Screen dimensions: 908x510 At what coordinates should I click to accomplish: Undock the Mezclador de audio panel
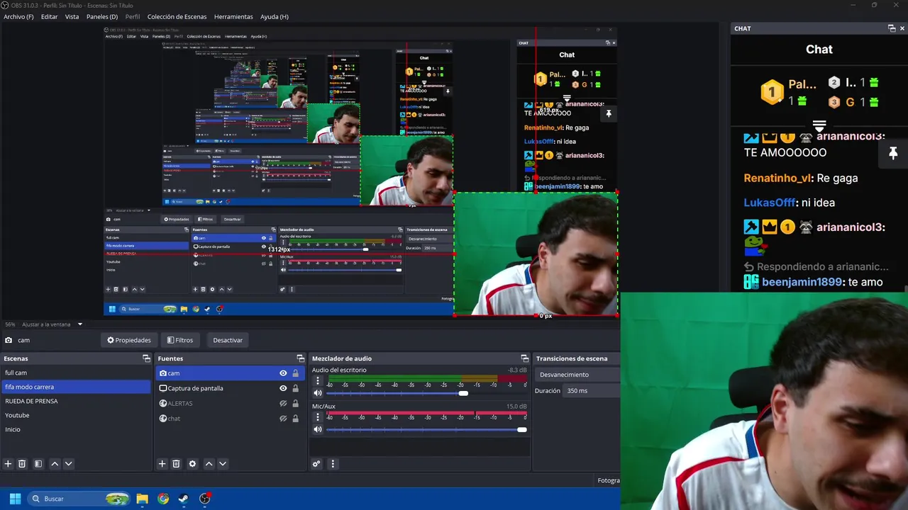(524, 358)
